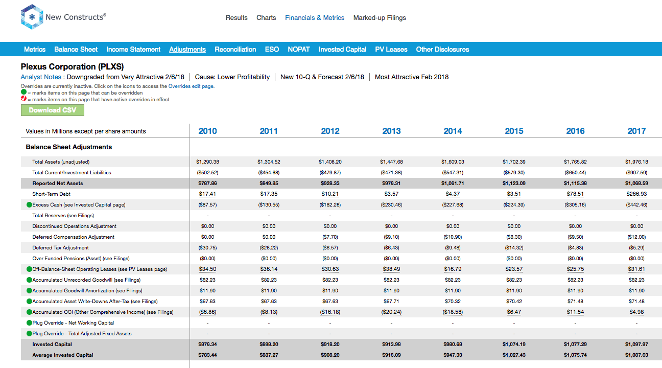The height and width of the screenshot is (368, 662).
Task: Click the 2013 year column header
Action: point(391,131)
